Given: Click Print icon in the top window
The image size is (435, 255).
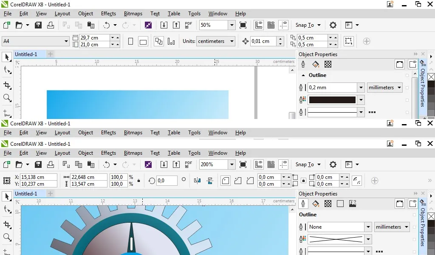Looking at the screenshot, I should 51,25.
